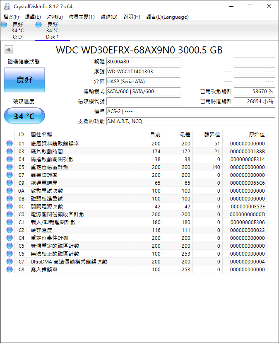
Task: Click the 良好 health status button
Action: coord(24,80)
